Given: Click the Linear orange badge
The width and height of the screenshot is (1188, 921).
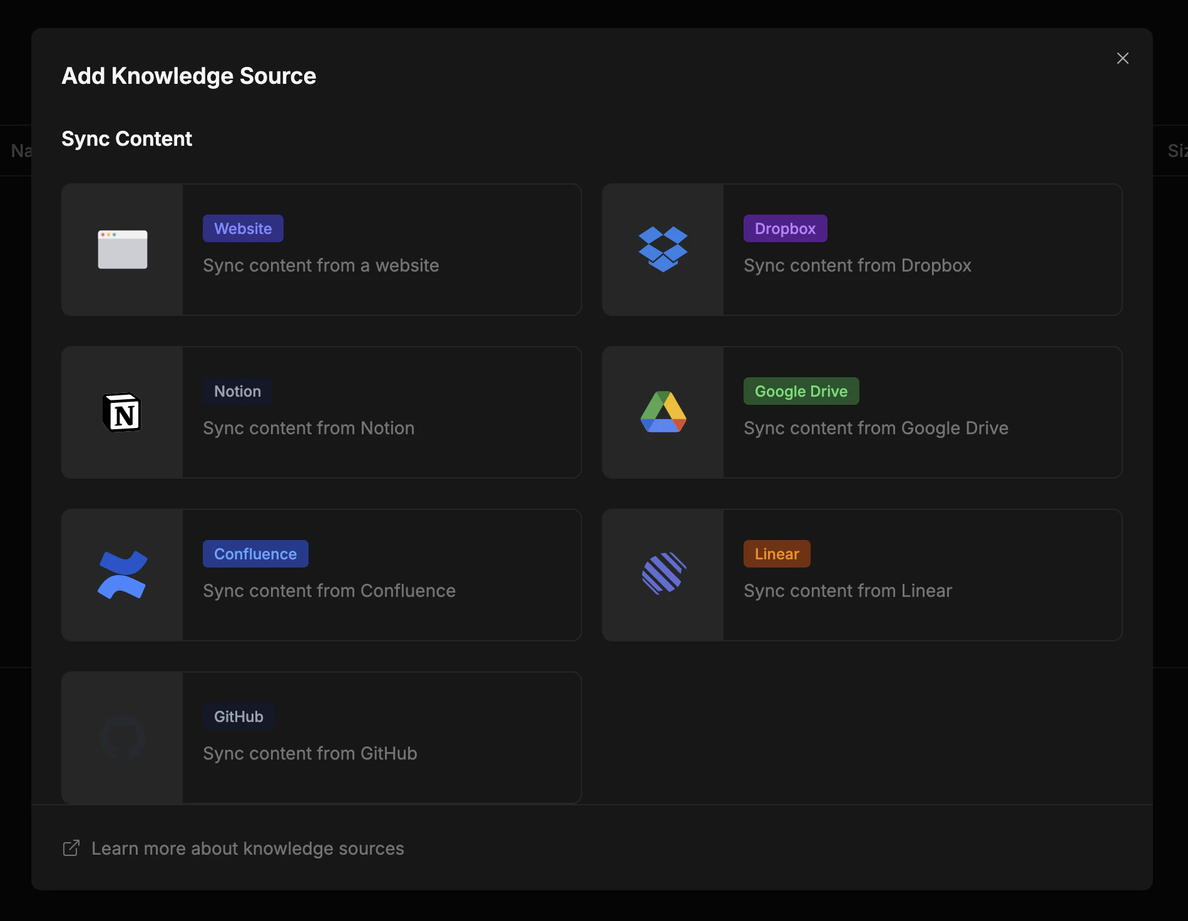Looking at the screenshot, I should [776, 553].
